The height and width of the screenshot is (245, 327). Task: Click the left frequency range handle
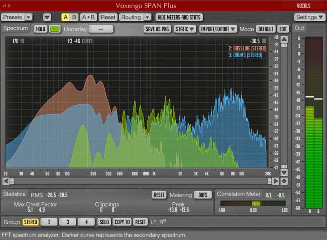click(12, 181)
